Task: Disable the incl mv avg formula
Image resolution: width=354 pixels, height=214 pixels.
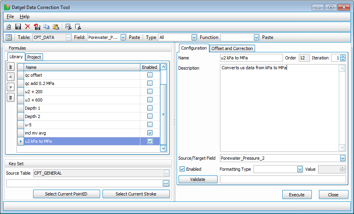Action: click(150, 133)
